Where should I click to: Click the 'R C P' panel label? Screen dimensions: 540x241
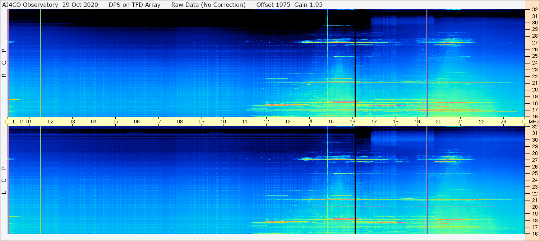point(4,63)
